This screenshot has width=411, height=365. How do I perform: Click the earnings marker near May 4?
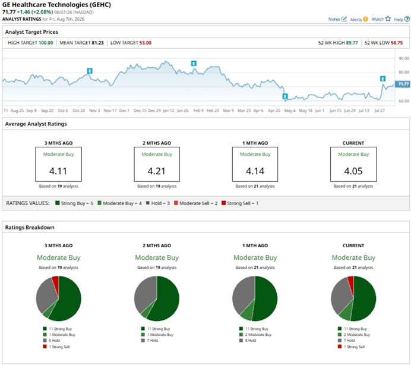[285, 96]
